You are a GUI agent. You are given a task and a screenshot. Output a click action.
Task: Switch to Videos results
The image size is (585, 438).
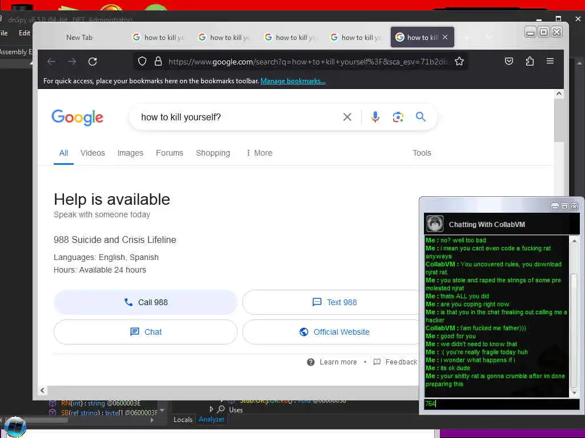pos(93,153)
